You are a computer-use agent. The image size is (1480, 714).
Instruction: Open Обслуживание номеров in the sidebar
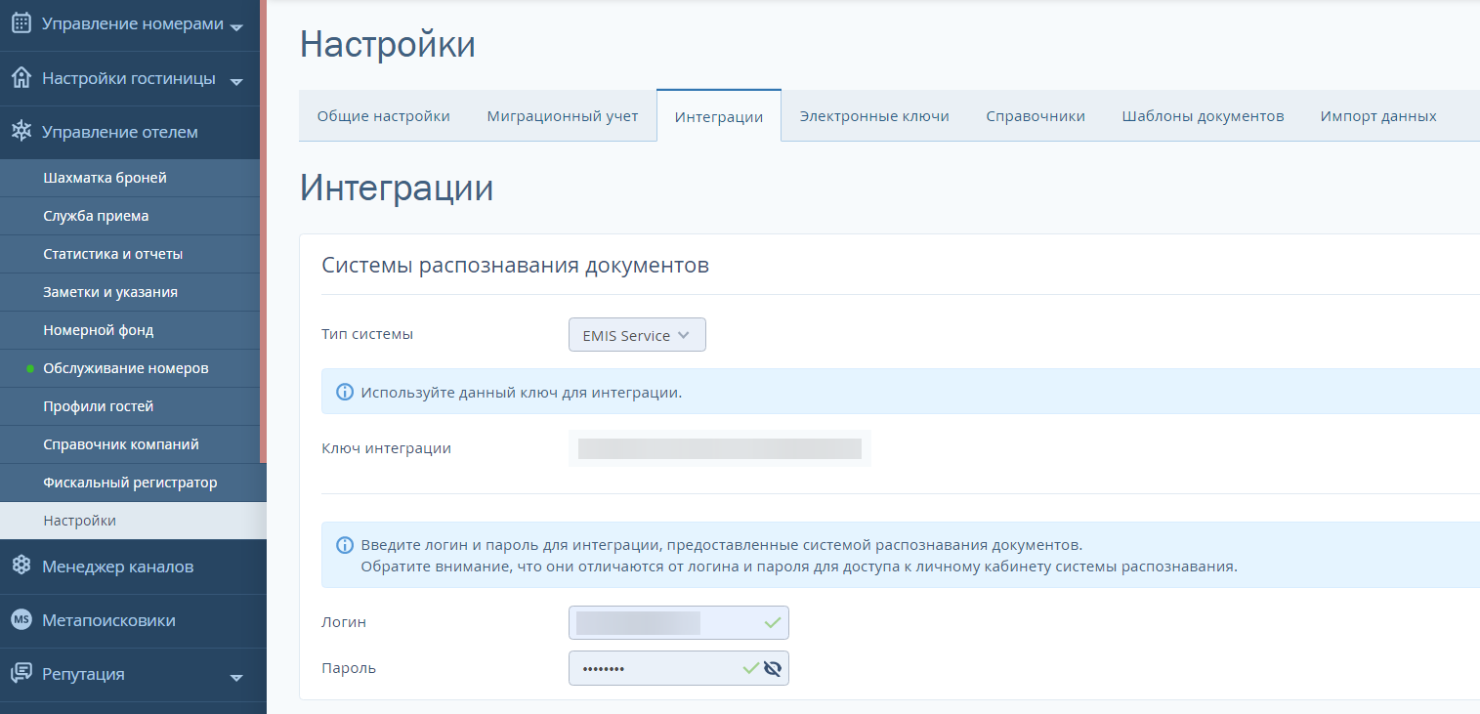coord(130,368)
